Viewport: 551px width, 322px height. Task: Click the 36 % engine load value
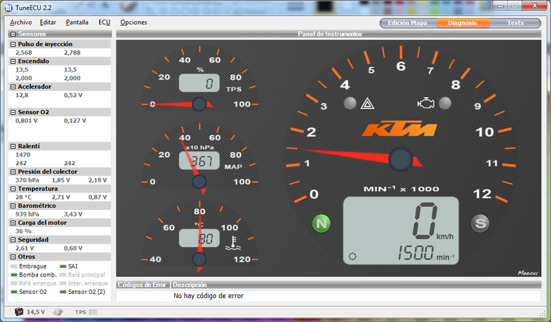coord(23,231)
